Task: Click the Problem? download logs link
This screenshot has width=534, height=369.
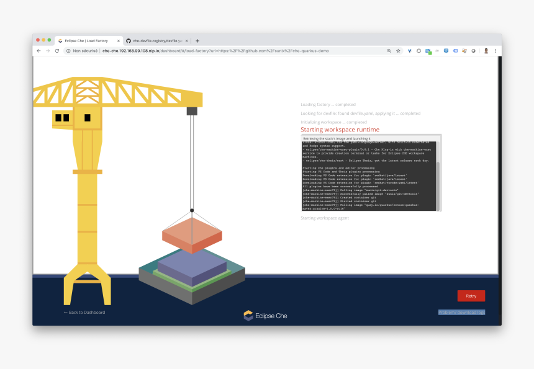Action: pos(461,312)
